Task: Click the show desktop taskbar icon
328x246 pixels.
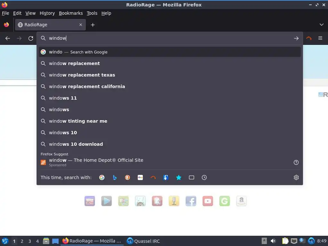Action: pyautogui.click(x=55, y=241)
